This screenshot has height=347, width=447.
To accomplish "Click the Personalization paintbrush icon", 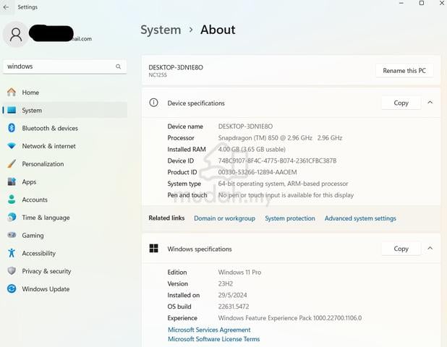I will [x=12, y=164].
